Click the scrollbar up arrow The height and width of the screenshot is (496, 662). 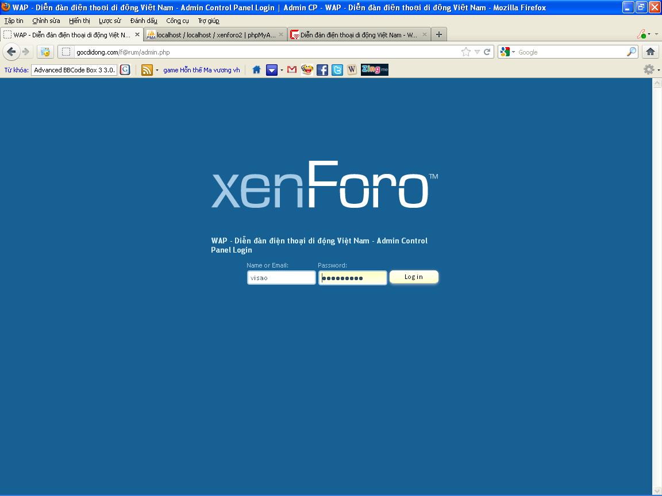[657, 83]
